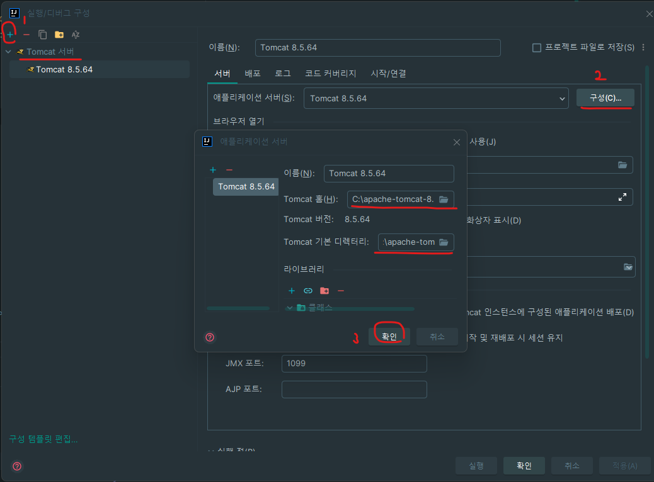Open the 시작/연결 tab
The image size is (654, 482).
pos(388,74)
